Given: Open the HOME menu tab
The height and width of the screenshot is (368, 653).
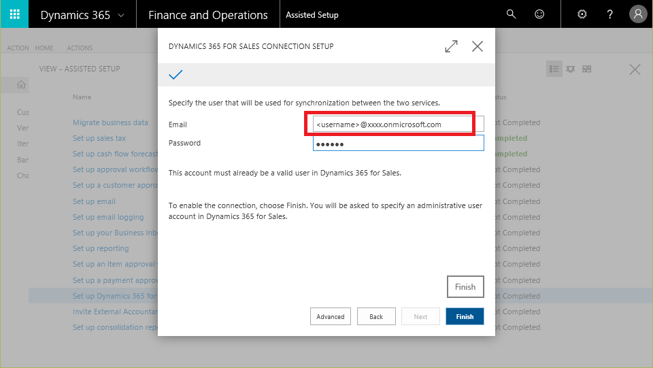Looking at the screenshot, I should [x=44, y=48].
